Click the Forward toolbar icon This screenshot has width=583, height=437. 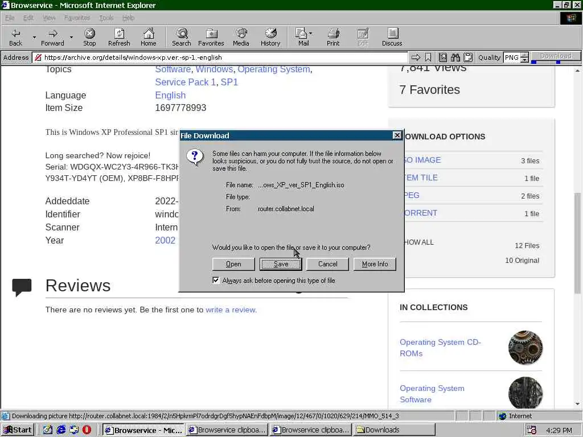52,37
